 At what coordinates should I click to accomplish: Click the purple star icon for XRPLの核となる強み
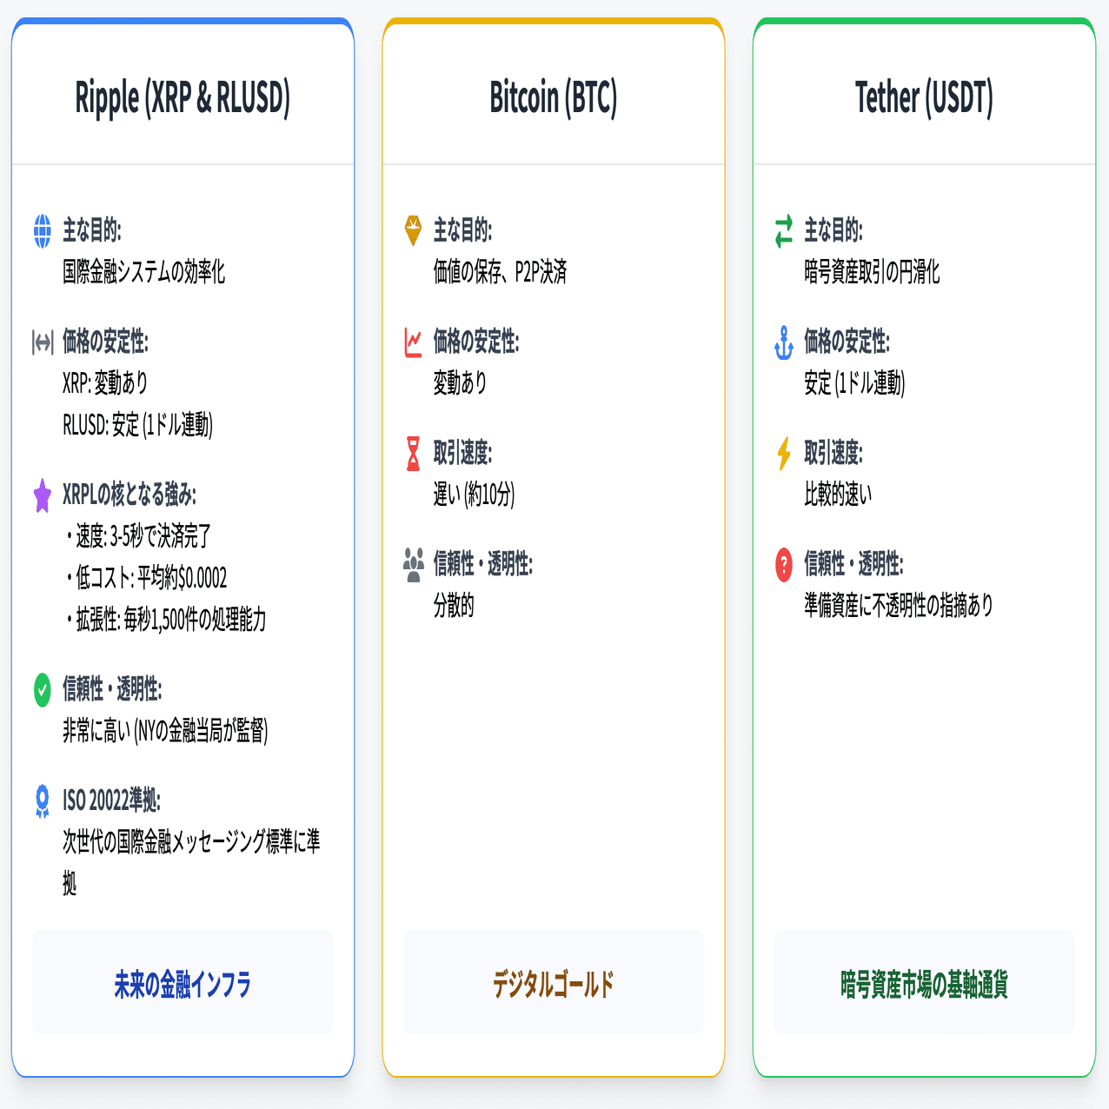coord(41,495)
